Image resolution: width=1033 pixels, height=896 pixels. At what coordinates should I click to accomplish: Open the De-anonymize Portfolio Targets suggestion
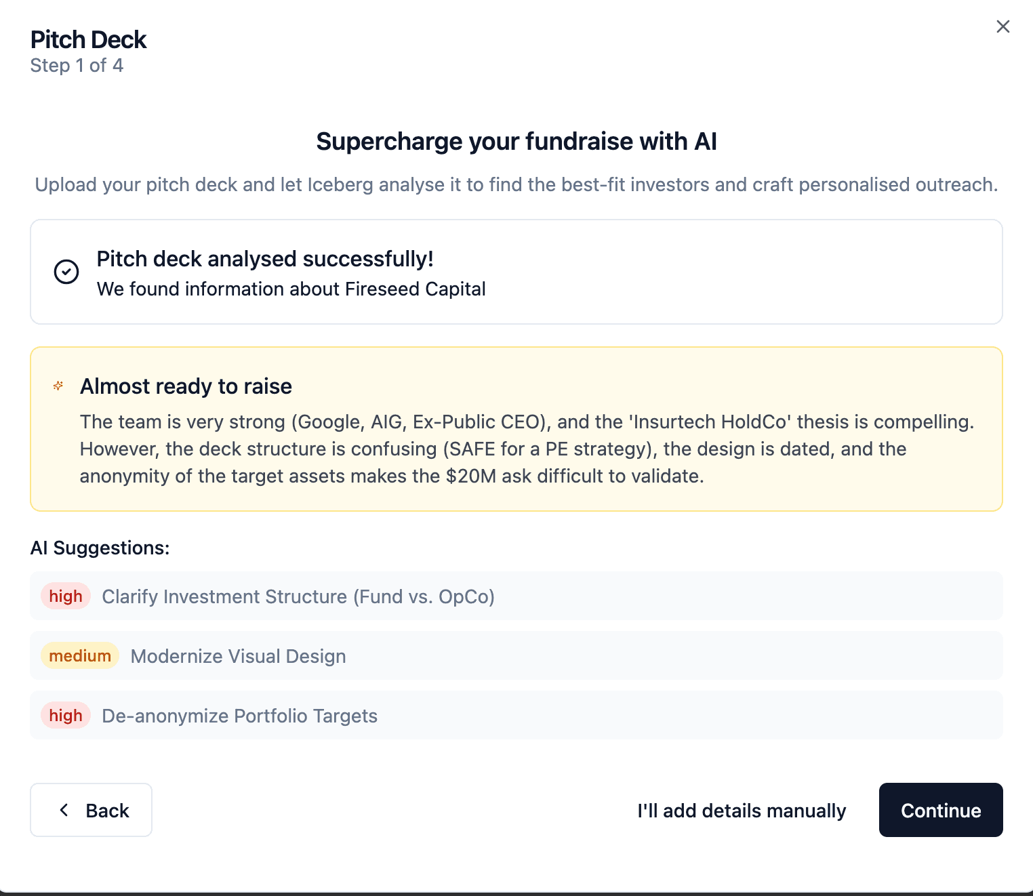click(239, 716)
